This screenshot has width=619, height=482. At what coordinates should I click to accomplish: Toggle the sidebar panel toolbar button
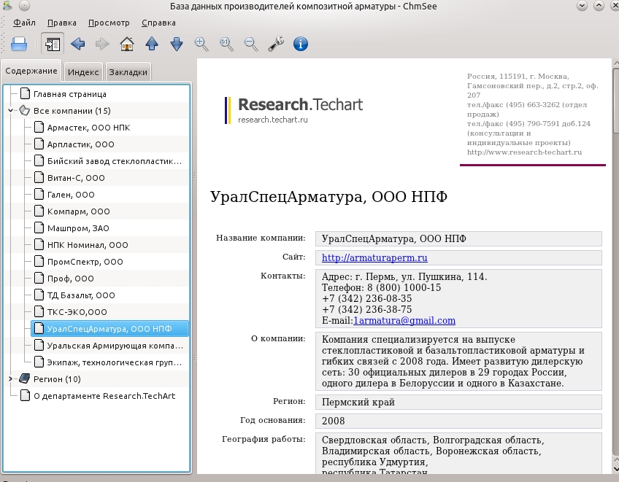(x=53, y=44)
